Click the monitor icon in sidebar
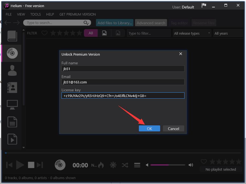 pyautogui.click(x=12, y=105)
